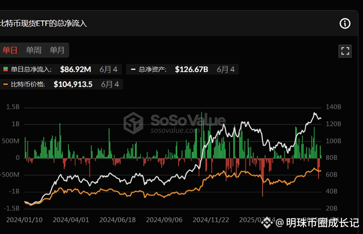363x234 pixels.
Task: Click the 1B left axis label
Action: 15,124
